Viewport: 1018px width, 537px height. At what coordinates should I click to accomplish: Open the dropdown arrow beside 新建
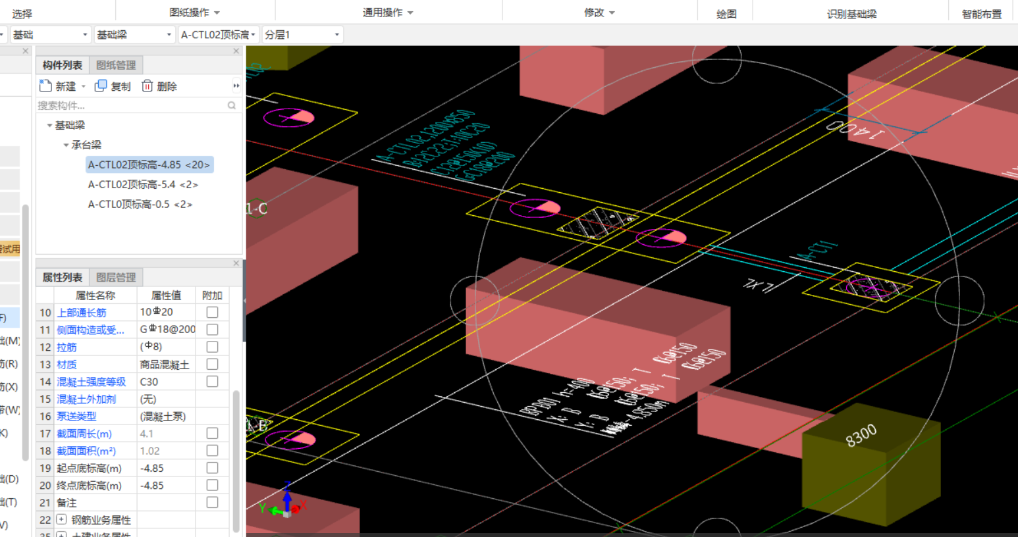[x=84, y=87]
